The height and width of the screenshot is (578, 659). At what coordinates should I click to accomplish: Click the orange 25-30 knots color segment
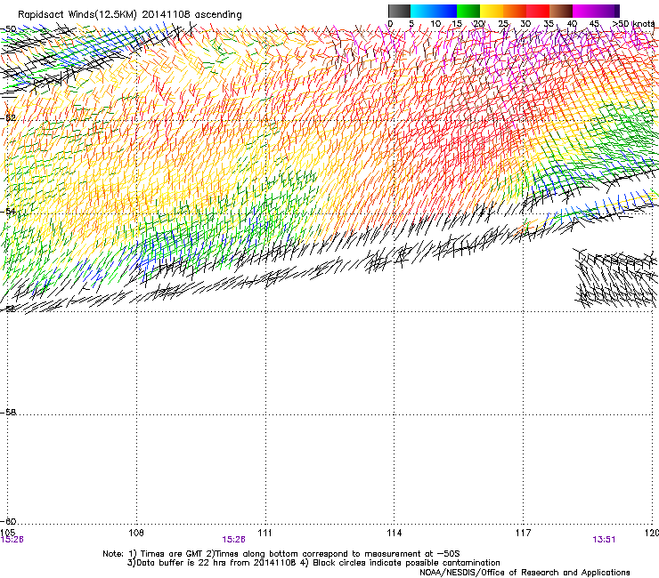pyautogui.click(x=515, y=11)
